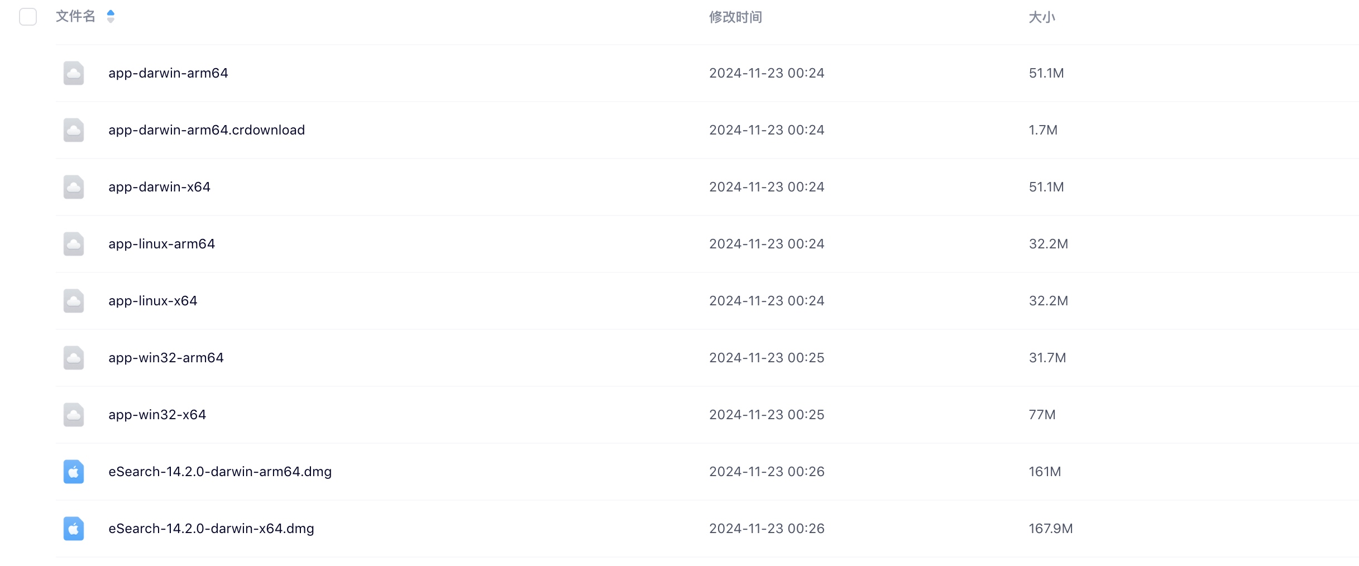Open the app-darwin-arm64 file name
This screenshot has width=1359, height=566.
168,73
